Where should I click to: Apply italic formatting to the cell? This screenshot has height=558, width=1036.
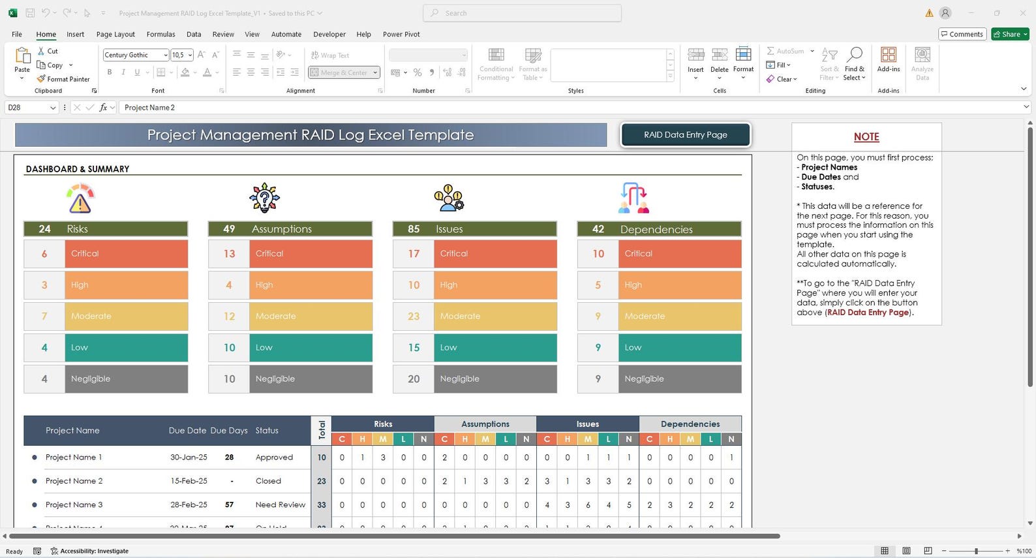[123, 72]
